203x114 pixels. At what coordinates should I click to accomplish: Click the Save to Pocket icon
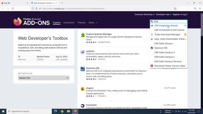click(195, 9)
